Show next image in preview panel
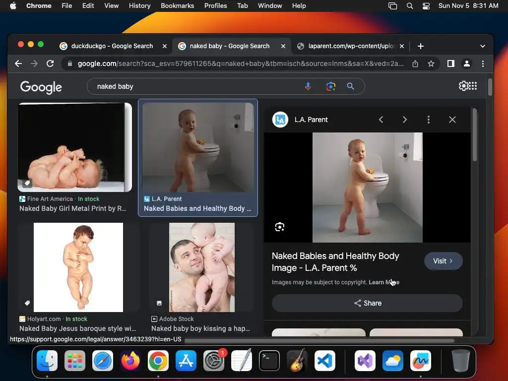Image resolution: width=508 pixels, height=381 pixels. [x=405, y=120]
